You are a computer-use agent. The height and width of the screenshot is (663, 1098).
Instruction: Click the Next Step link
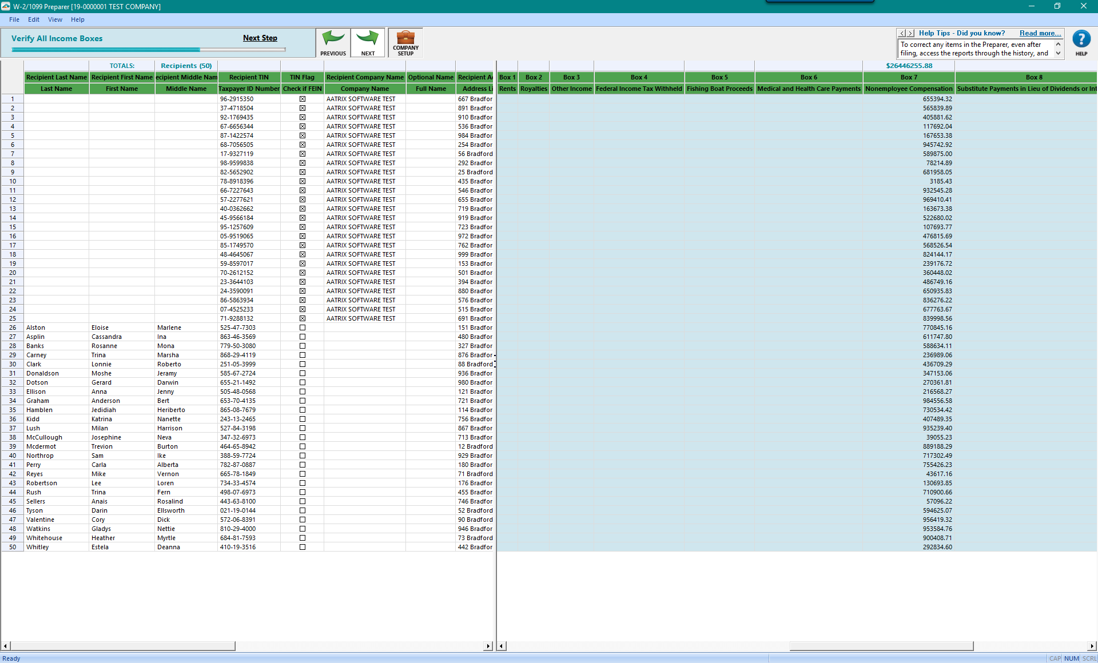pyautogui.click(x=260, y=38)
